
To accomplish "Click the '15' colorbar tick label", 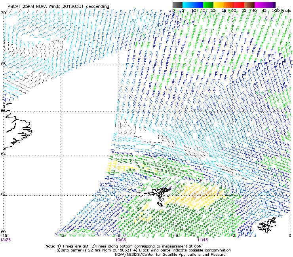I will point(203,11).
